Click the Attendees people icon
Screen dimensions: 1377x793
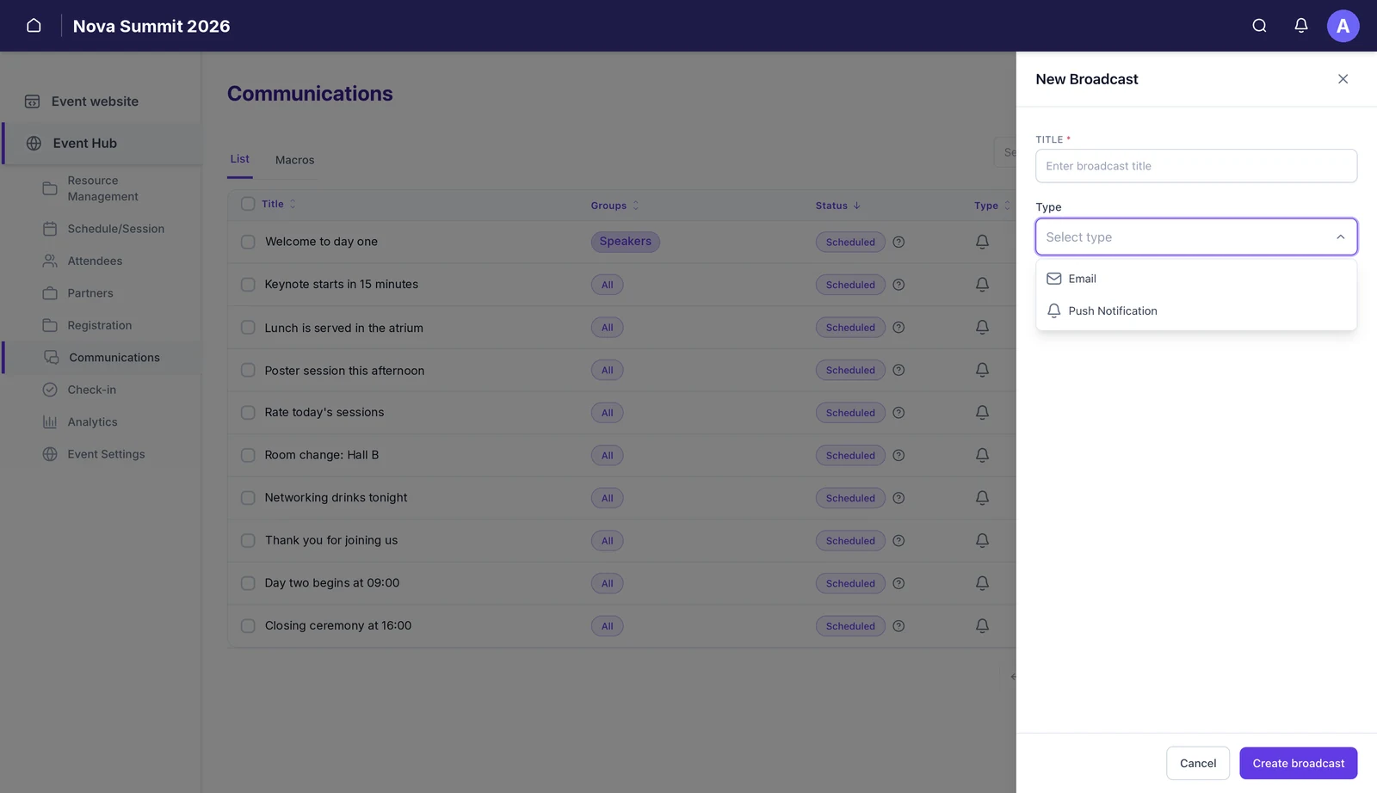(x=50, y=261)
